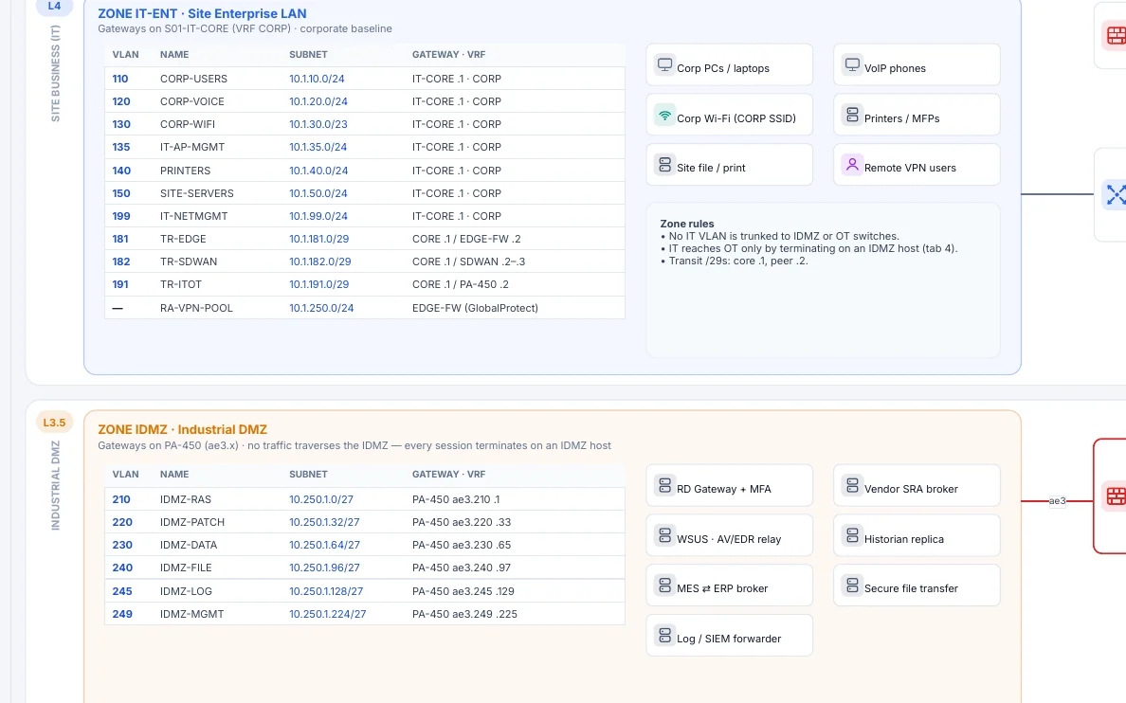Open subnet link 10.1.99.0/24
Image resolution: width=1126 pixels, height=703 pixels.
(318, 215)
